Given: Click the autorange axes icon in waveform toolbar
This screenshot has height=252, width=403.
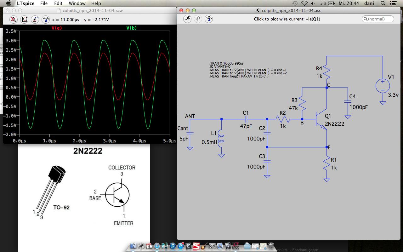Looking at the screenshot, I should 24,19.
